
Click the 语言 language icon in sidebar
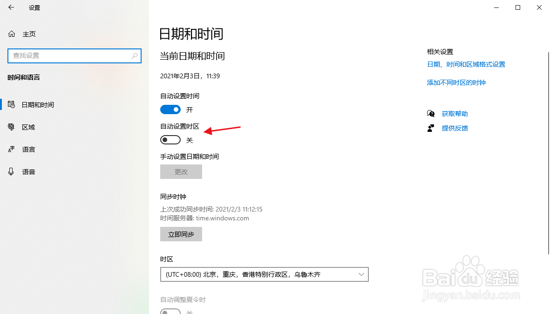click(x=11, y=150)
